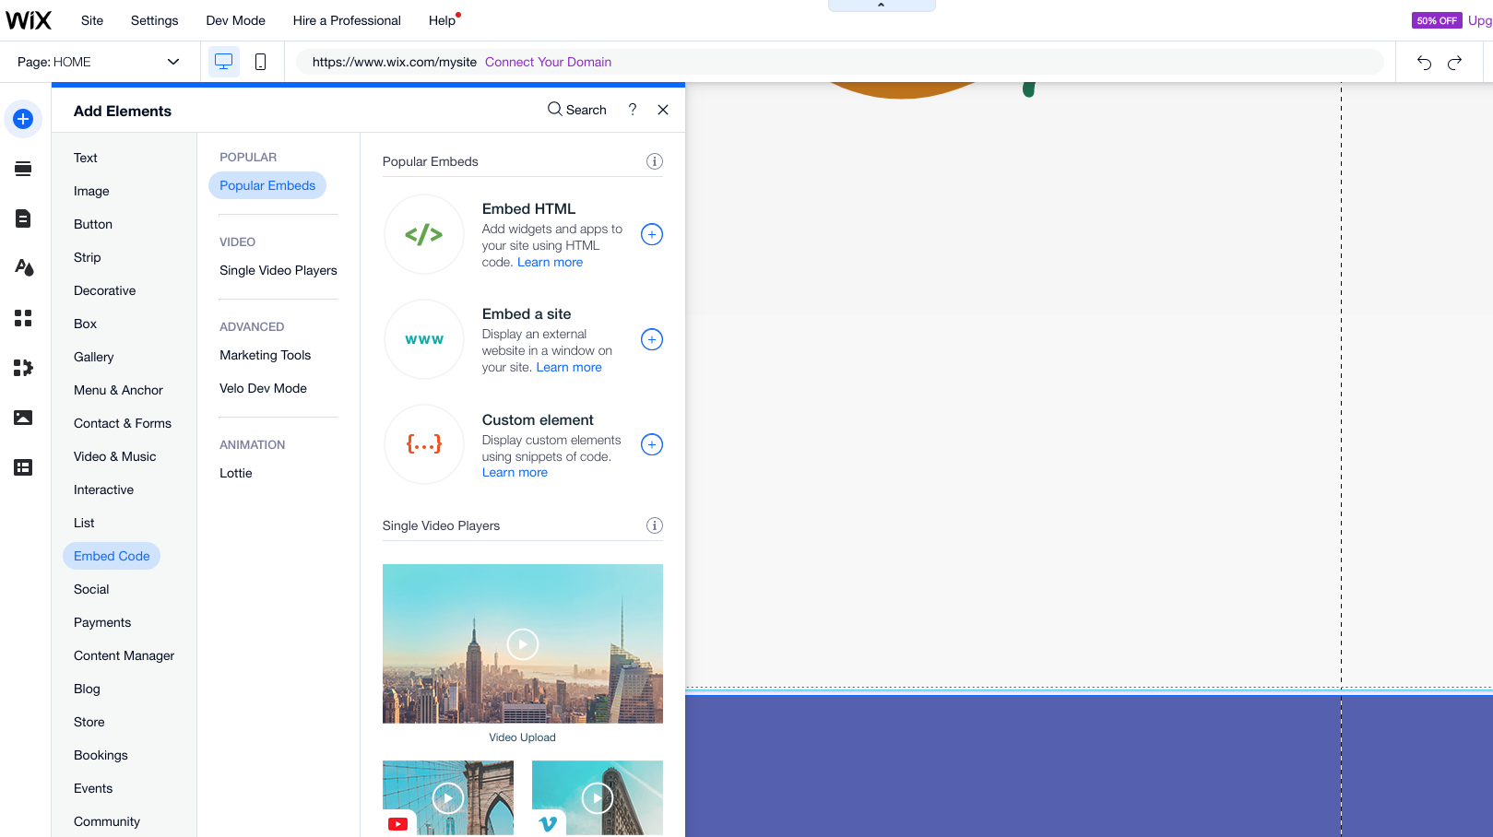The width and height of the screenshot is (1493, 837).
Task: Select the Payments category
Action: (x=102, y=622)
